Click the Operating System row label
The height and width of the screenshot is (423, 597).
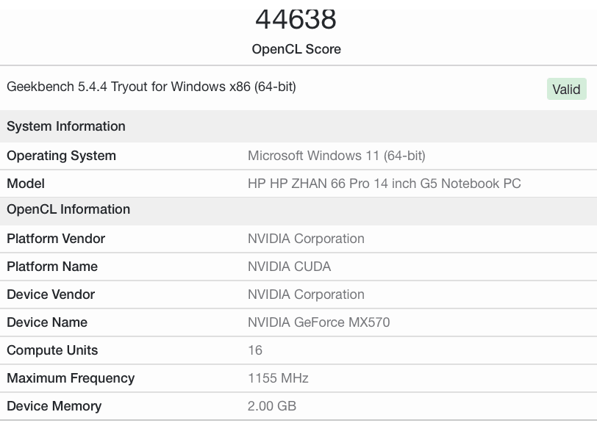pyautogui.click(x=62, y=156)
